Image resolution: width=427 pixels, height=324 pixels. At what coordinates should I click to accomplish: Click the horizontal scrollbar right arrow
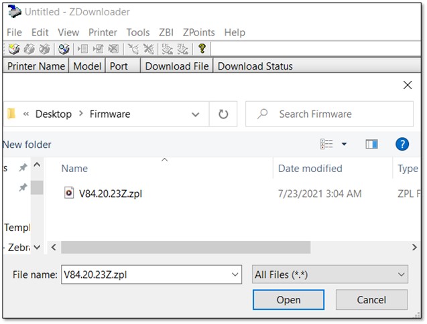click(x=414, y=247)
